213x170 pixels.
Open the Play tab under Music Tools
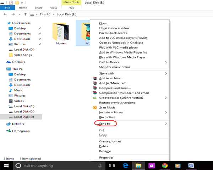point(71,8)
